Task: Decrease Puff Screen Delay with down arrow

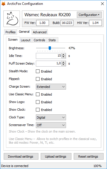Action: 63,65
